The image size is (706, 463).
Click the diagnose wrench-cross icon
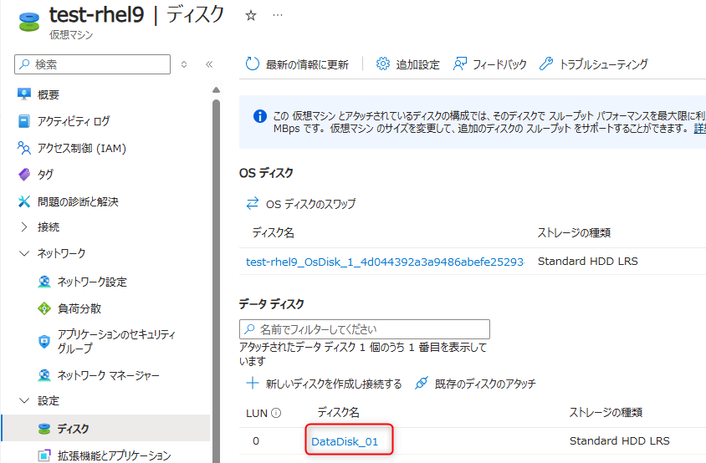tap(24, 201)
